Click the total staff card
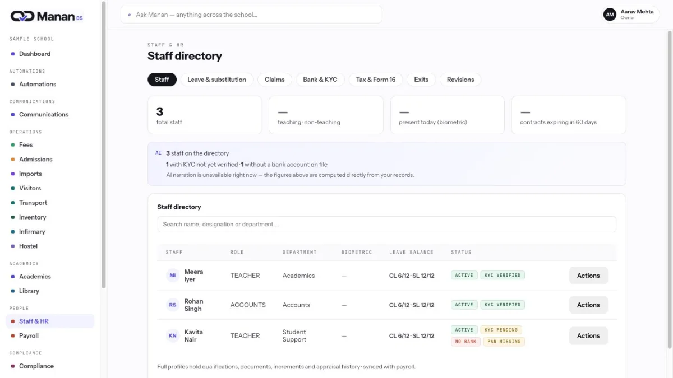 coord(205,115)
